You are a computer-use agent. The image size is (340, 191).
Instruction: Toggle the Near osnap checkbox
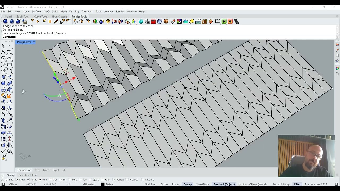pyautogui.click(x=17, y=180)
